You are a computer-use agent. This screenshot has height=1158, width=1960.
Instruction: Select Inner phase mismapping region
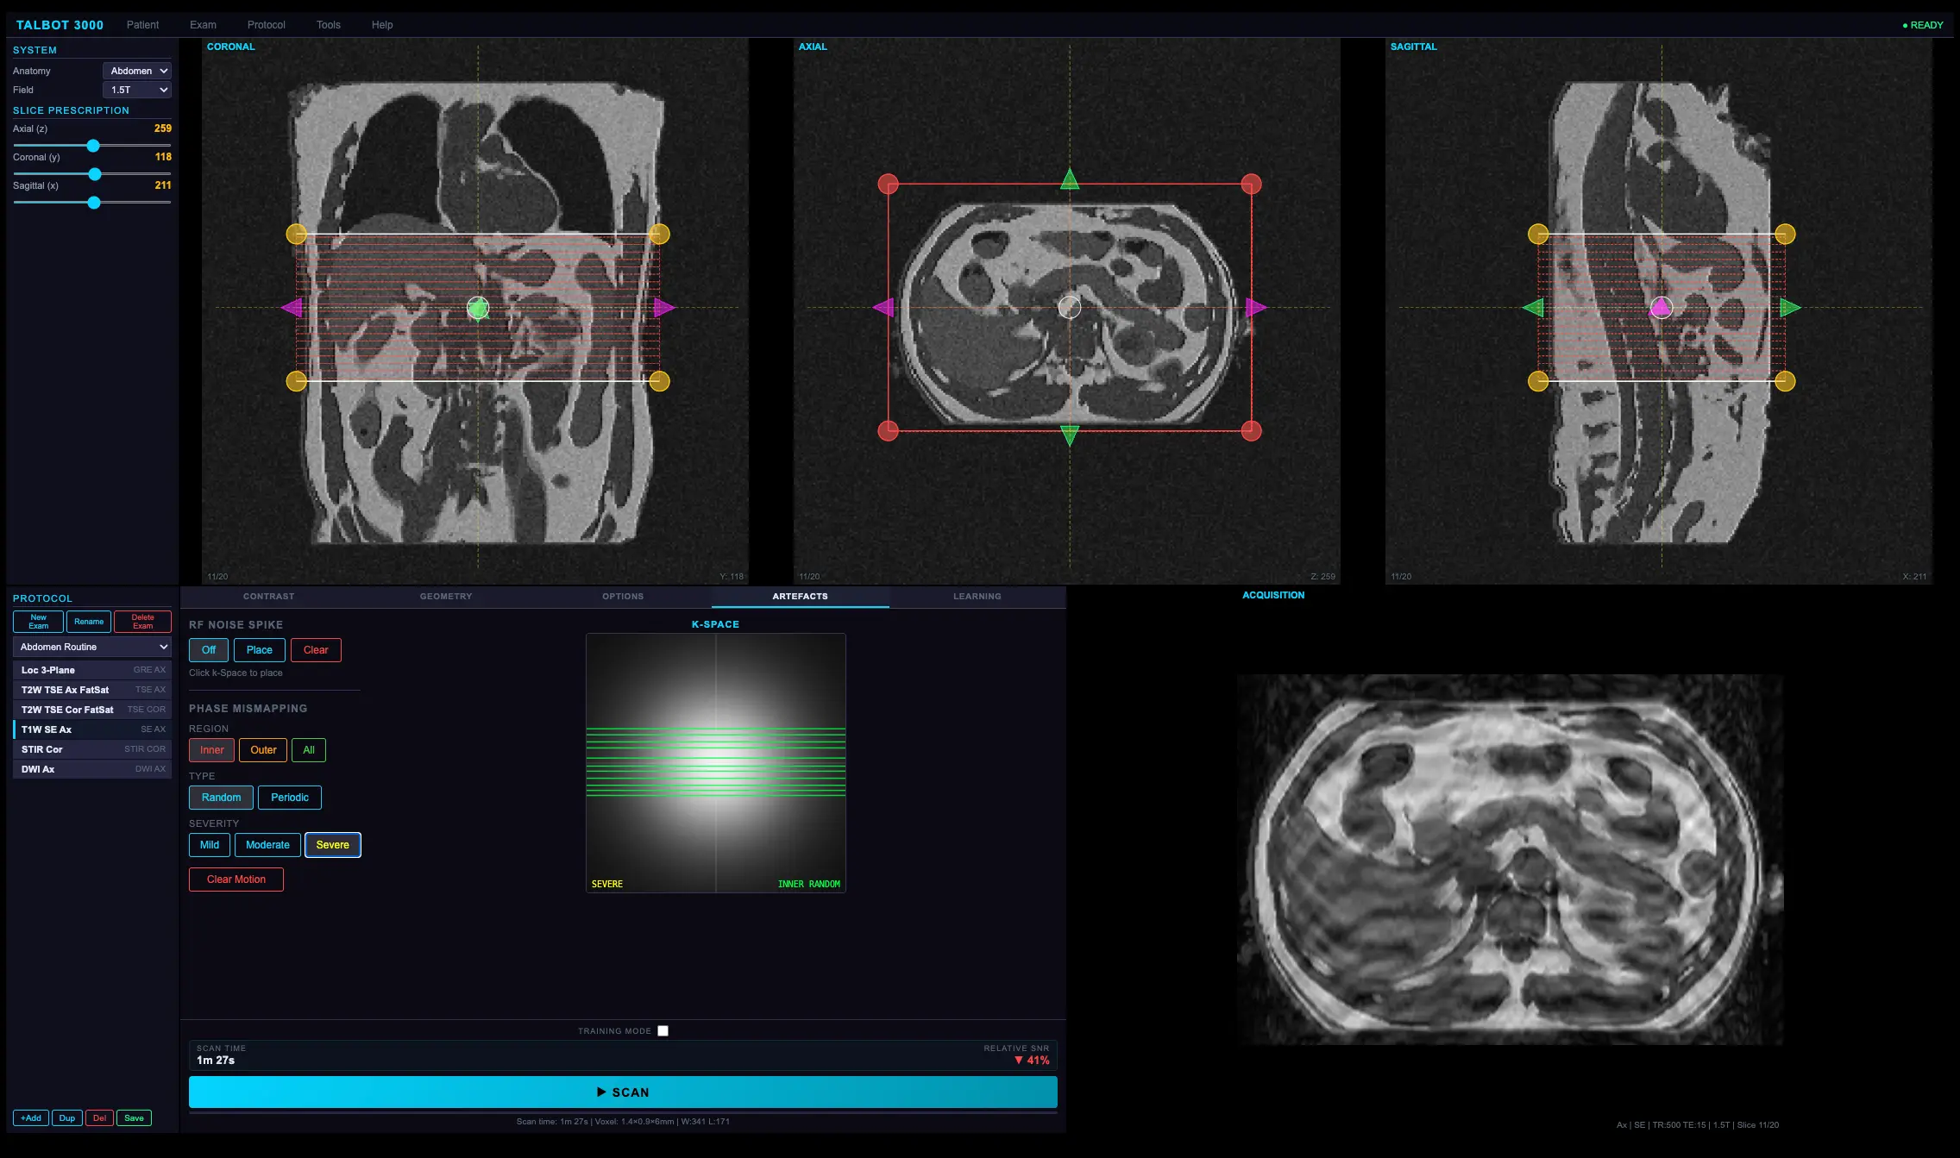pyautogui.click(x=211, y=750)
